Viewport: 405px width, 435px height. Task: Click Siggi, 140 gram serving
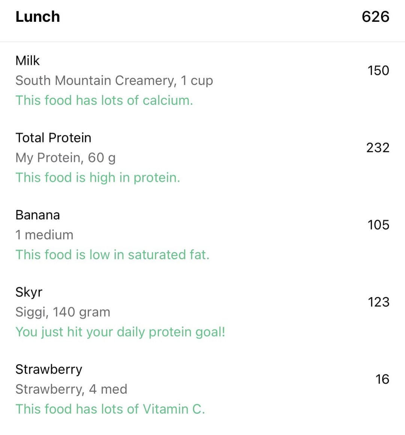click(x=63, y=312)
